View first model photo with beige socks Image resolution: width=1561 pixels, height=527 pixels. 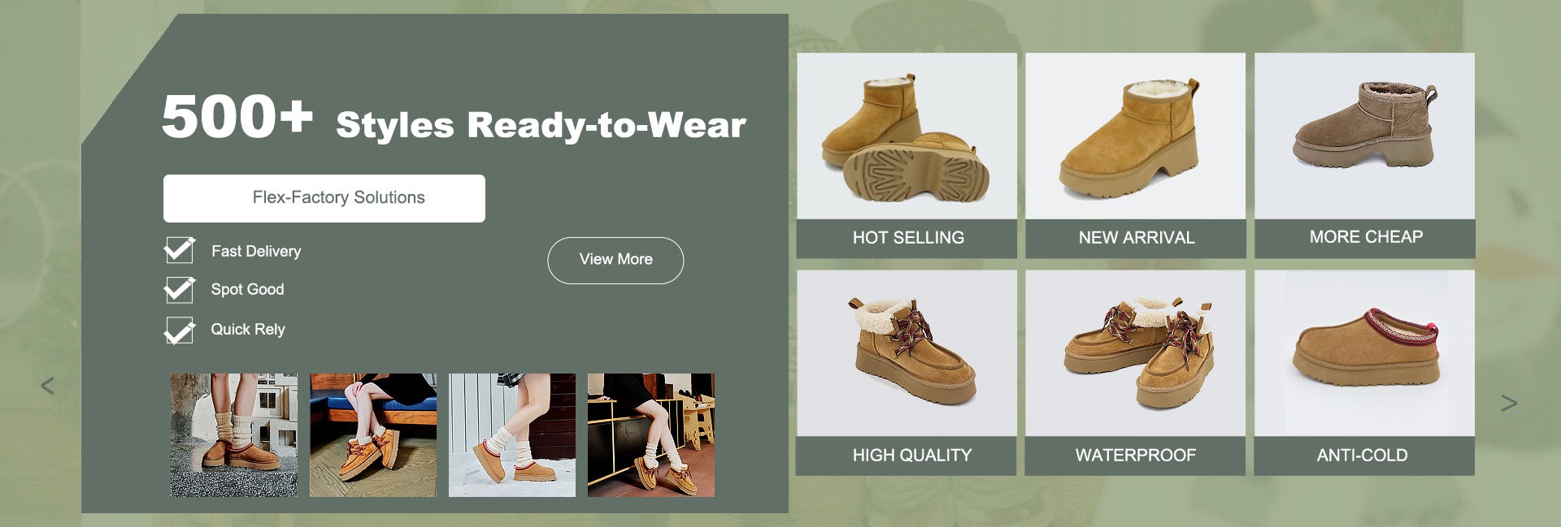point(234,435)
